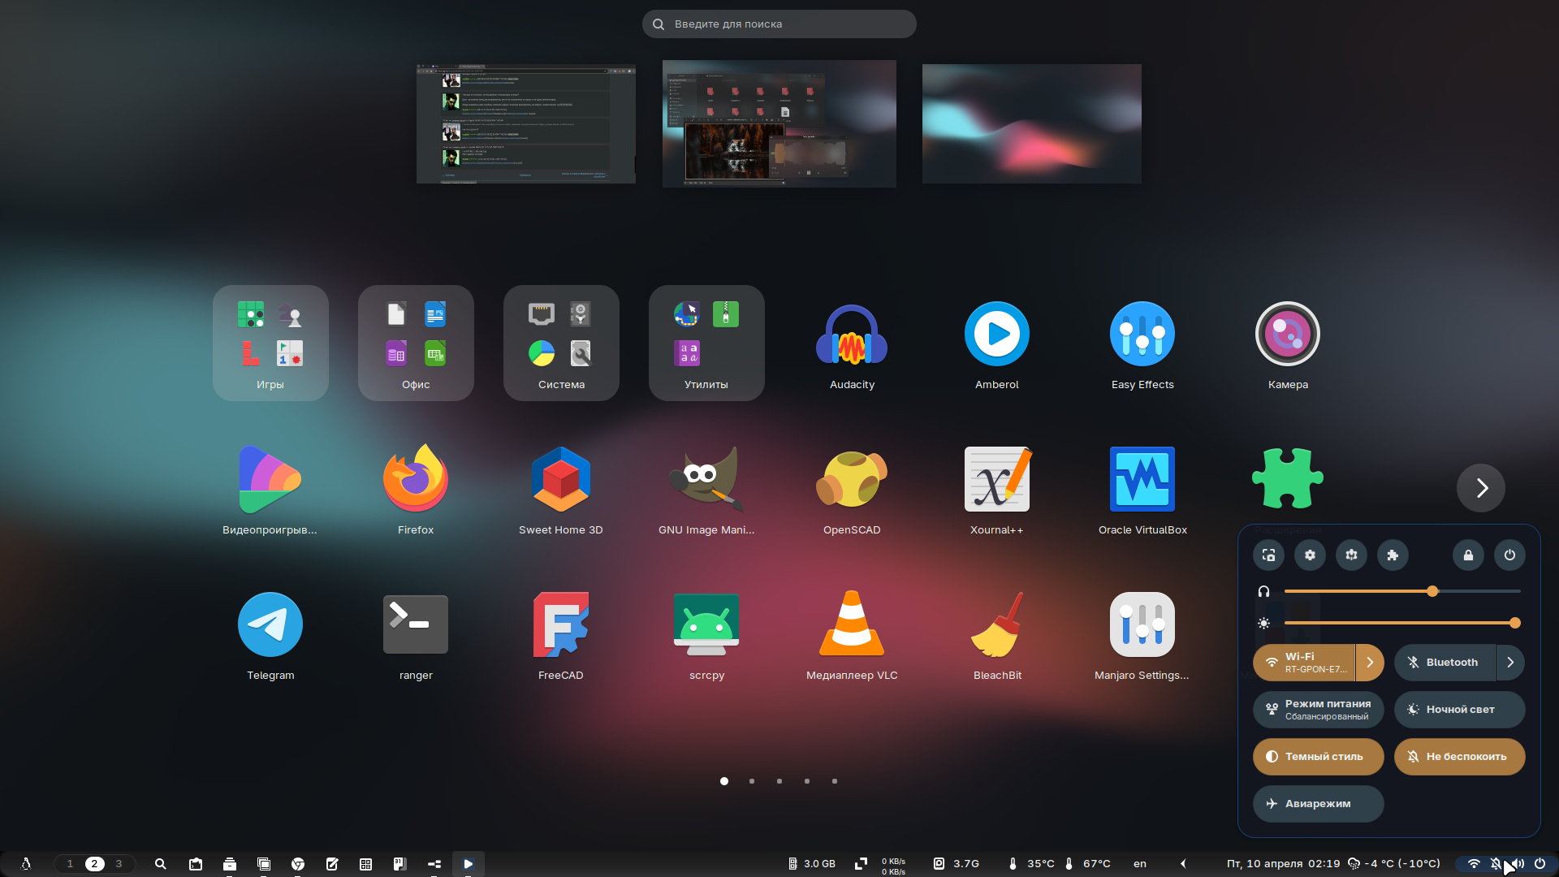The width and height of the screenshot is (1559, 877).
Task: Open BleachBit cleaner icon
Action: coord(997,624)
